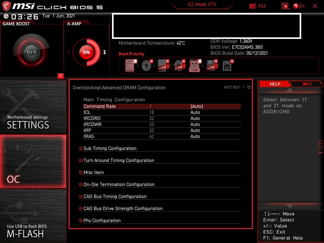The height and width of the screenshot is (243, 324).
Task: Open the Command Rate [Auto] value
Action: [x=197, y=106]
